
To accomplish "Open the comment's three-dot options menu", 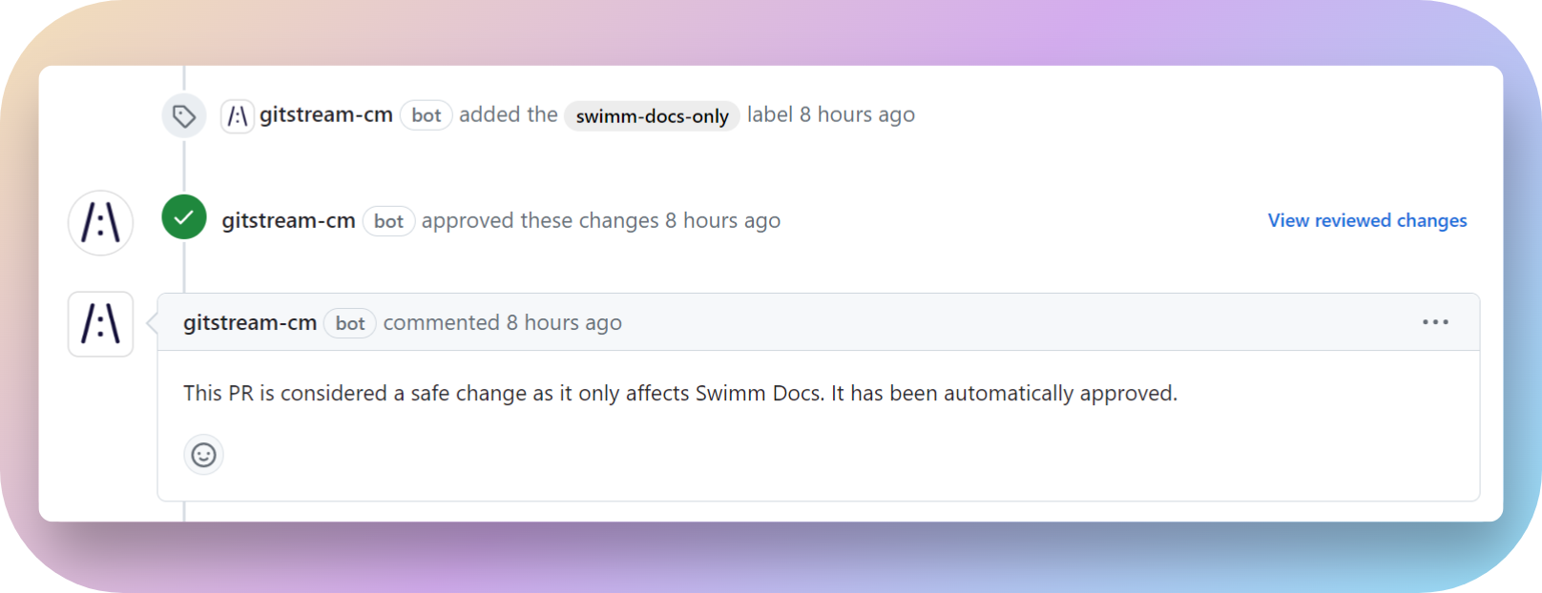I will pos(1435,322).
